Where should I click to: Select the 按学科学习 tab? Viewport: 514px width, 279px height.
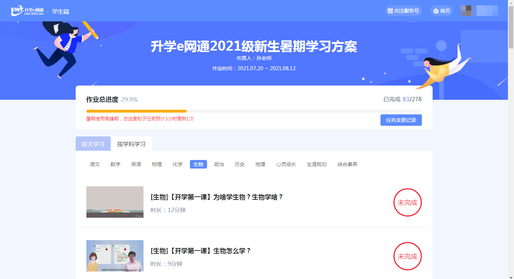tap(132, 144)
